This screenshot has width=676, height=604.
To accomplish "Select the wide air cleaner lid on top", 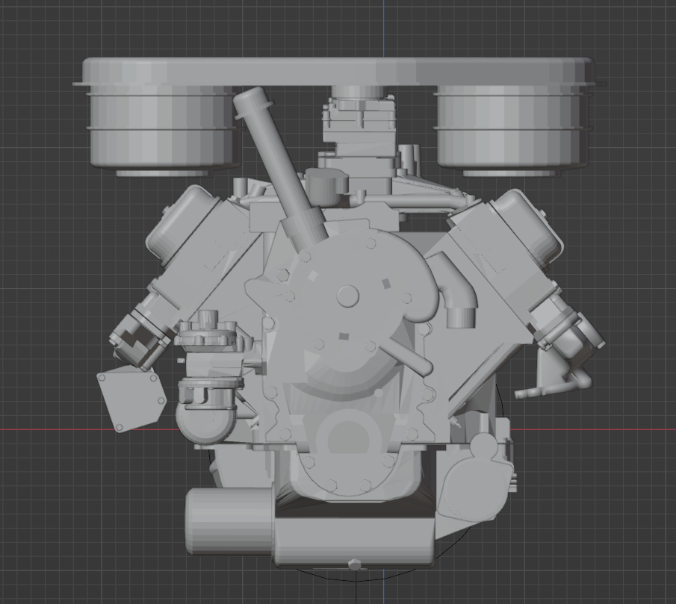I will point(338,71).
